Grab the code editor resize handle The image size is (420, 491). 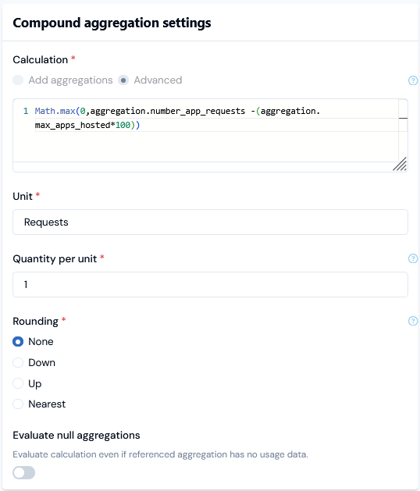(x=400, y=164)
